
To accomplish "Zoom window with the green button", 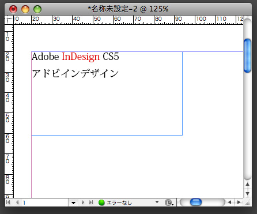I will [x=37, y=9].
